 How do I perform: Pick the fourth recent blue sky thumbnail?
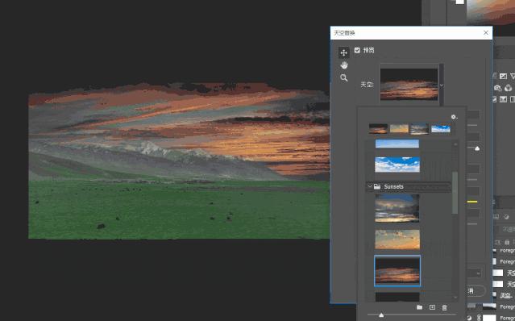[440, 128]
